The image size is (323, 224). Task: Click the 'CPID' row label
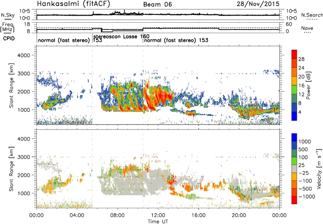[9, 38]
